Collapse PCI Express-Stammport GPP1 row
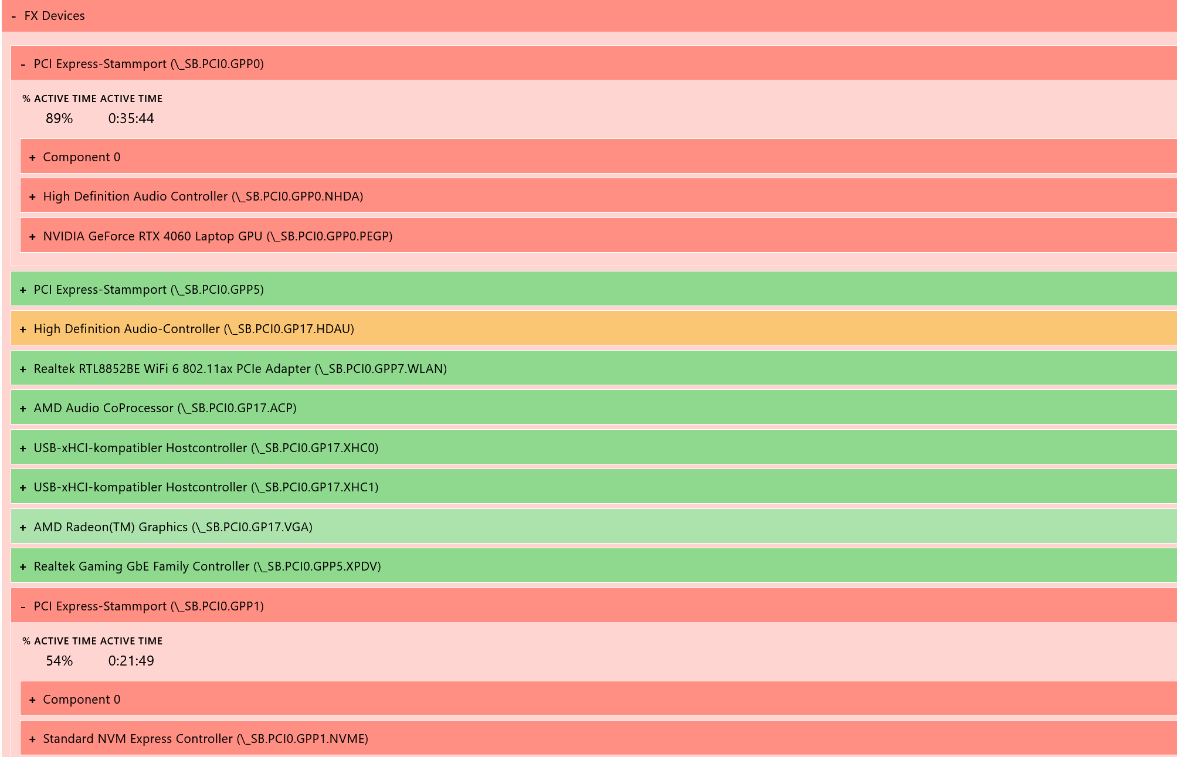The image size is (1177, 757). pyautogui.click(x=23, y=606)
